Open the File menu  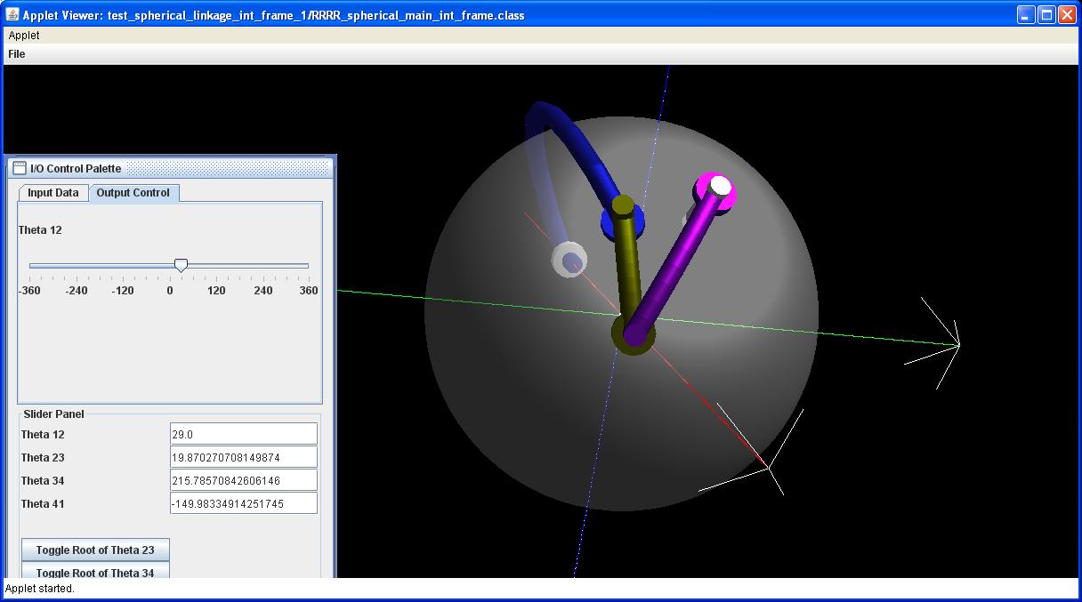pyautogui.click(x=15, y=53)
